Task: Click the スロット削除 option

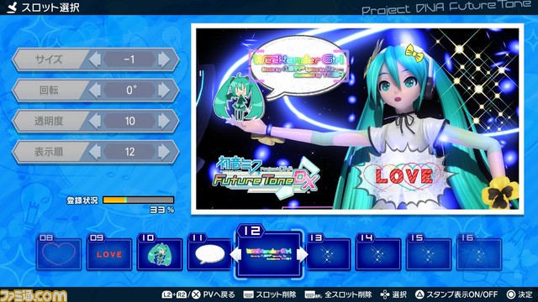Action: tap(269, 294)
